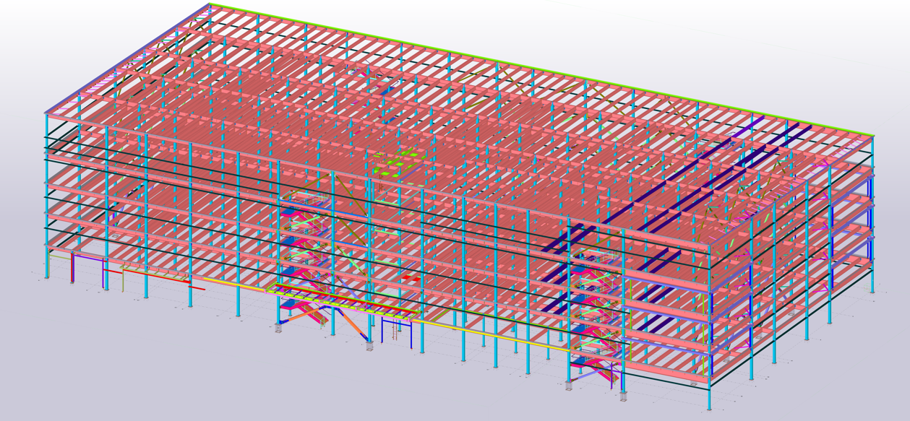Select the magenta bracing on the right end facade
Image resolution: width=910 pixels, height=421 pixels.
click(822, 225)
